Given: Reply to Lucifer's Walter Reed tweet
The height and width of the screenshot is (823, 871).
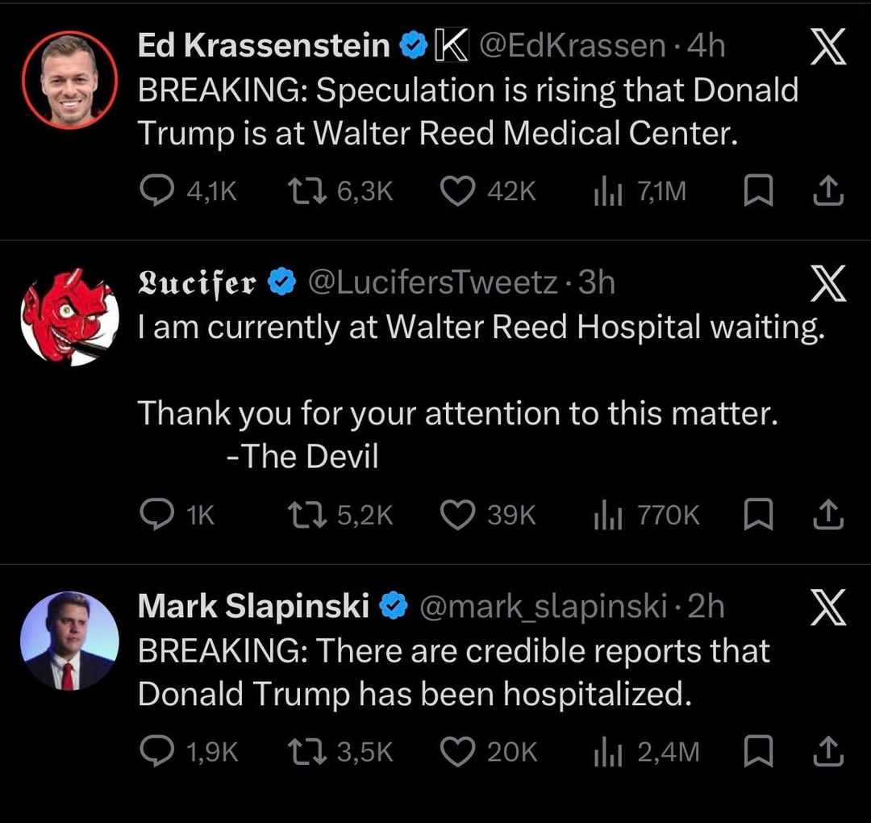Looking at the screenshot, I should [153, 515].
